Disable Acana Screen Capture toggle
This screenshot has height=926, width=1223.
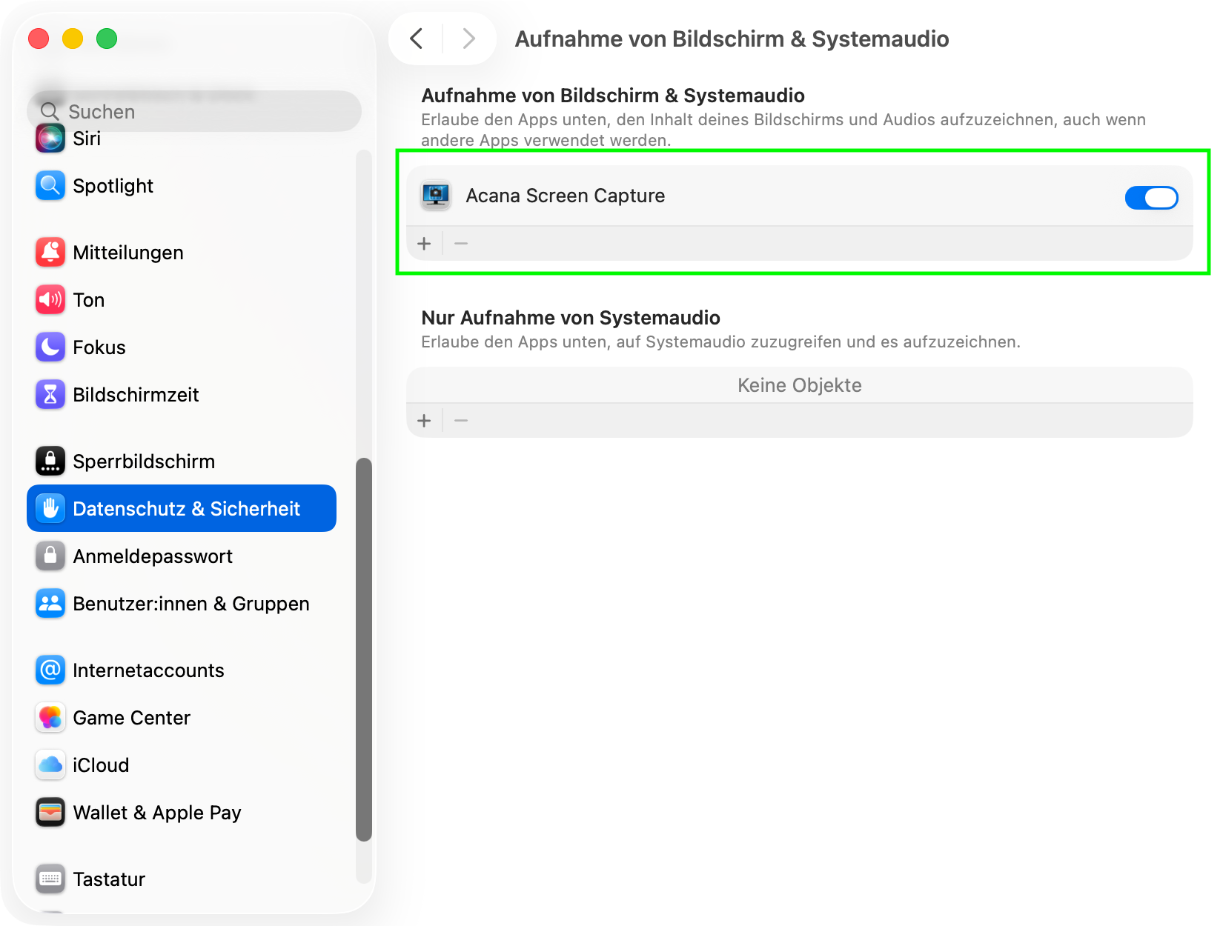[x=1151, y=198]
